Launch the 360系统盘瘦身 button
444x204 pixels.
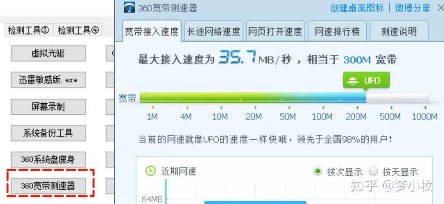point(48,160)
